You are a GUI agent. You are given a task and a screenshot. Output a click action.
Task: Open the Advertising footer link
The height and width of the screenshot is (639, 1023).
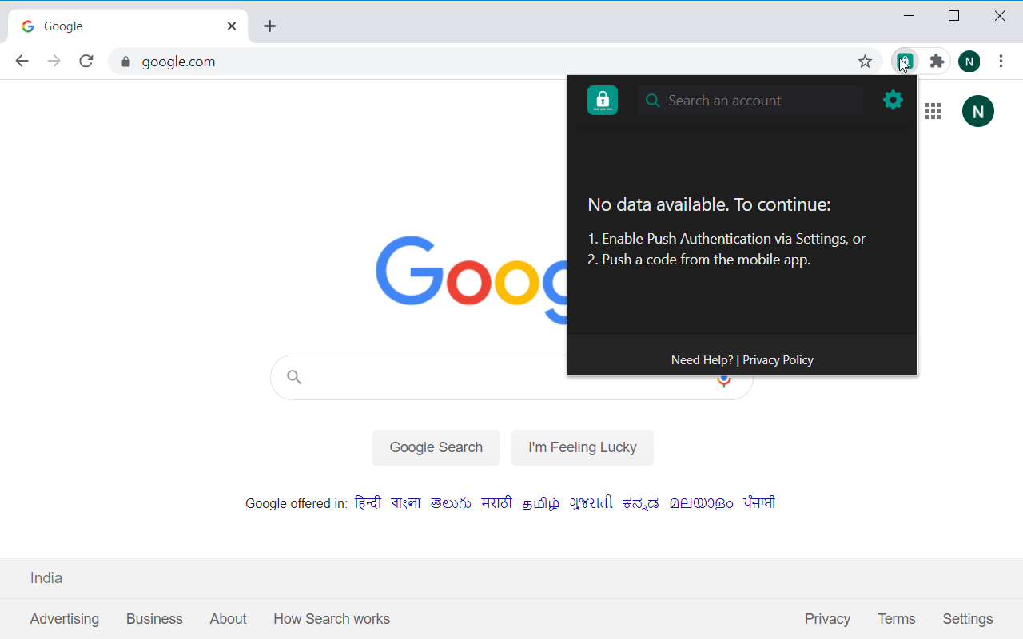pyautogui.click(x=65, y=619)
